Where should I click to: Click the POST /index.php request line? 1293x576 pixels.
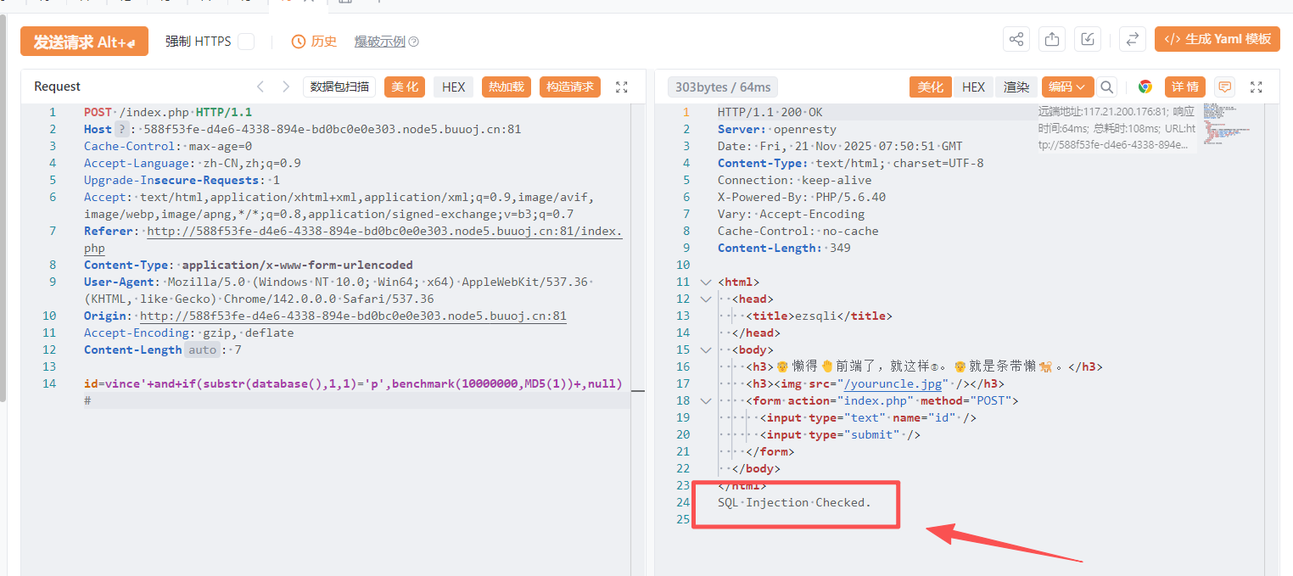pos(168,113)
